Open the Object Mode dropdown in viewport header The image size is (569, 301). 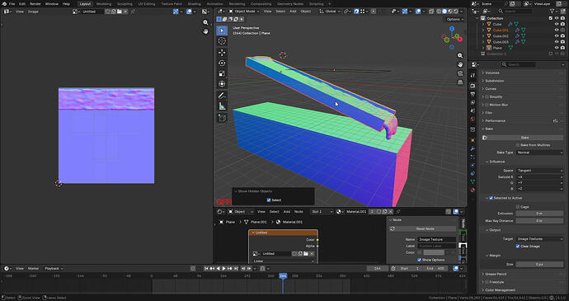(x=243, y=12)
